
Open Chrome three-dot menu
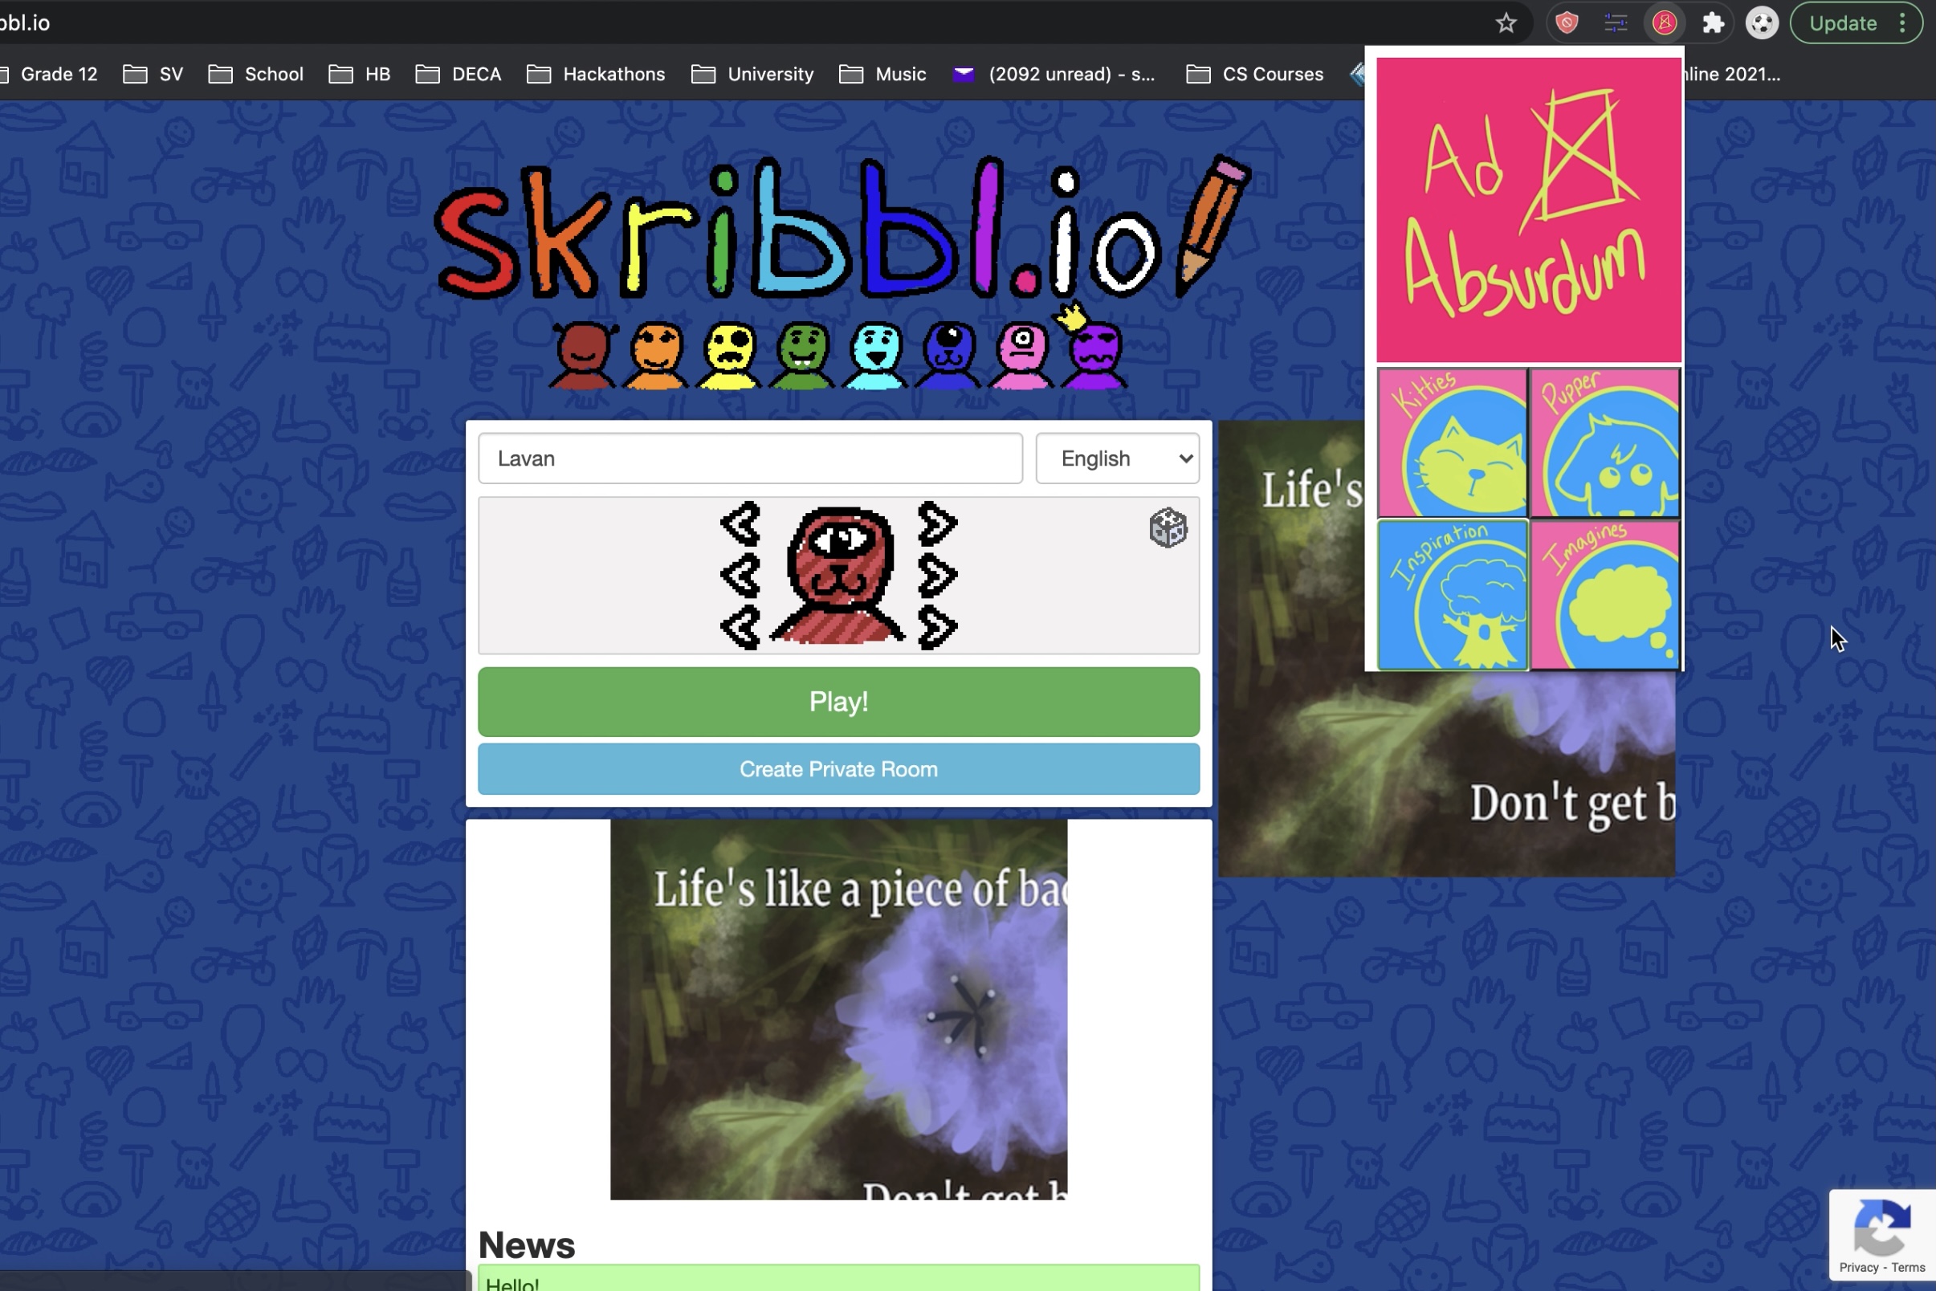1902,23
